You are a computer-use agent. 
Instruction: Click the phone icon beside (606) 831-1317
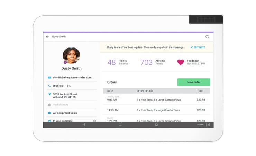49,86
